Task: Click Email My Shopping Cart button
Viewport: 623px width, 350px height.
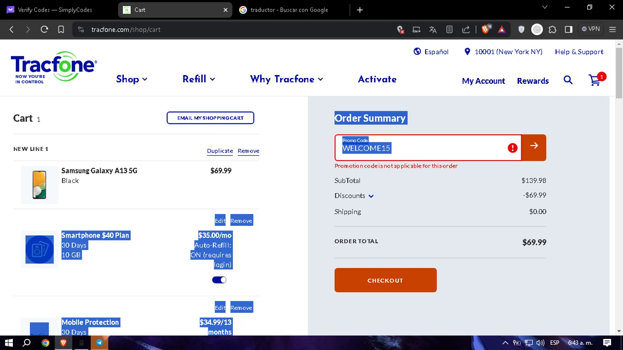Action: point(211,118)
